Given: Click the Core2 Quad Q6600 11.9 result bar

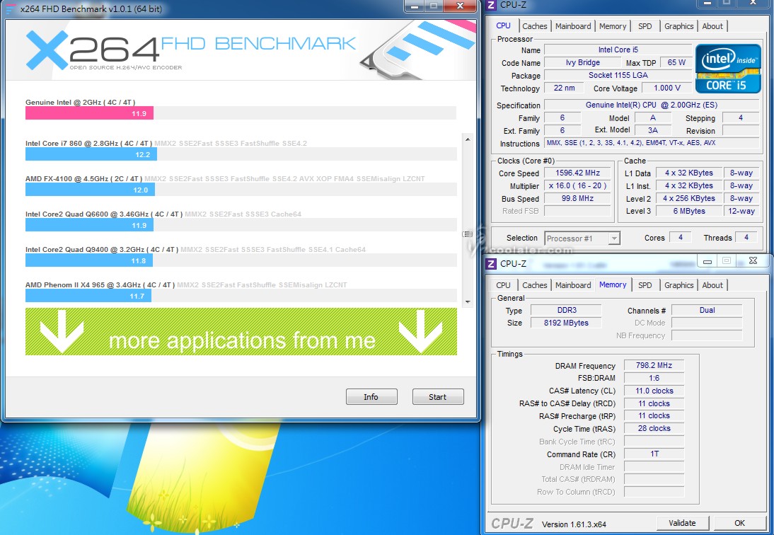Looking at the screenshot, I should 89,225.
